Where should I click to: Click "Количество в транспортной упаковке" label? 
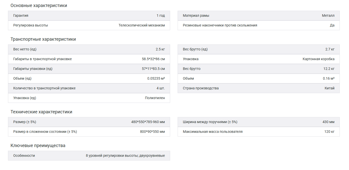pyautogui.click(x=44, y=88)
